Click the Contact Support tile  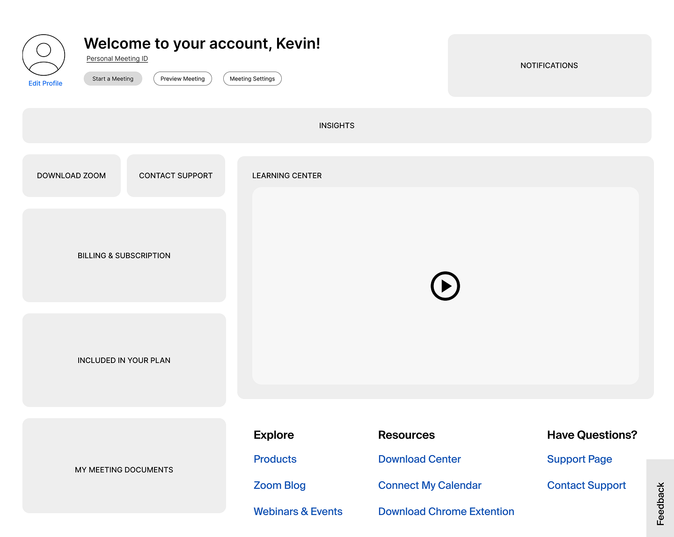click(176, 175)
